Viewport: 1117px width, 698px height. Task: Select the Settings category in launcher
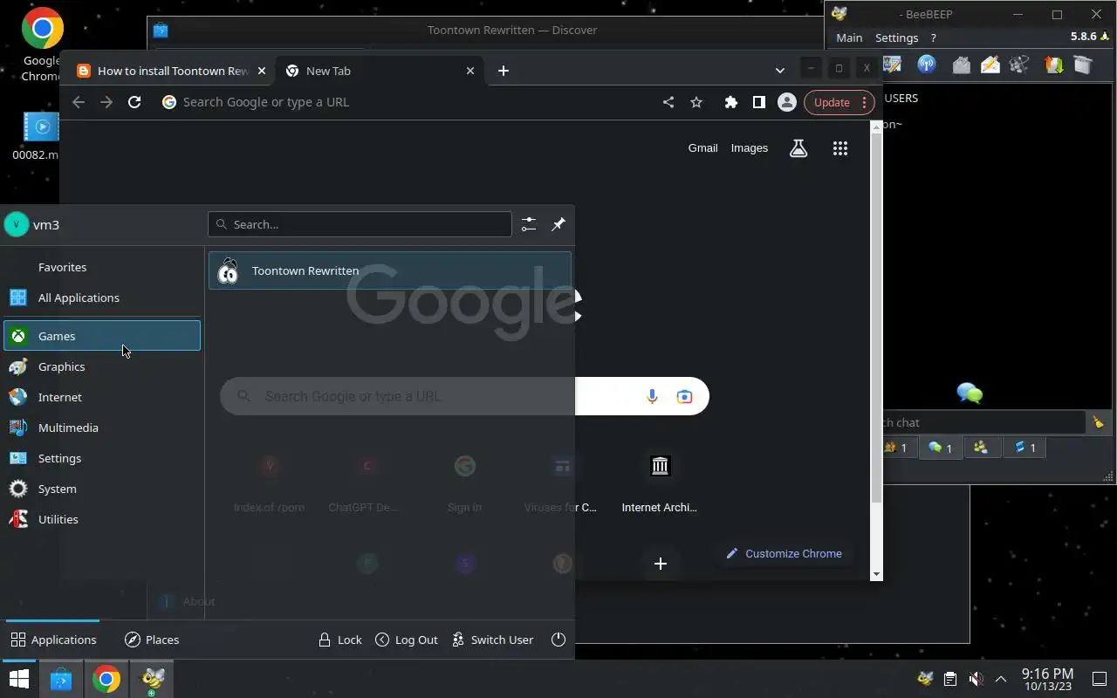pyautogui.click(x=102, y=458)
